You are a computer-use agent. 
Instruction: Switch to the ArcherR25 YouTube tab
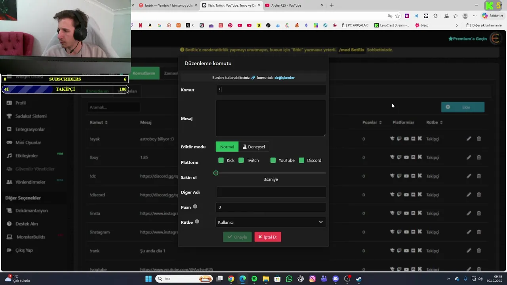(294, 6)
